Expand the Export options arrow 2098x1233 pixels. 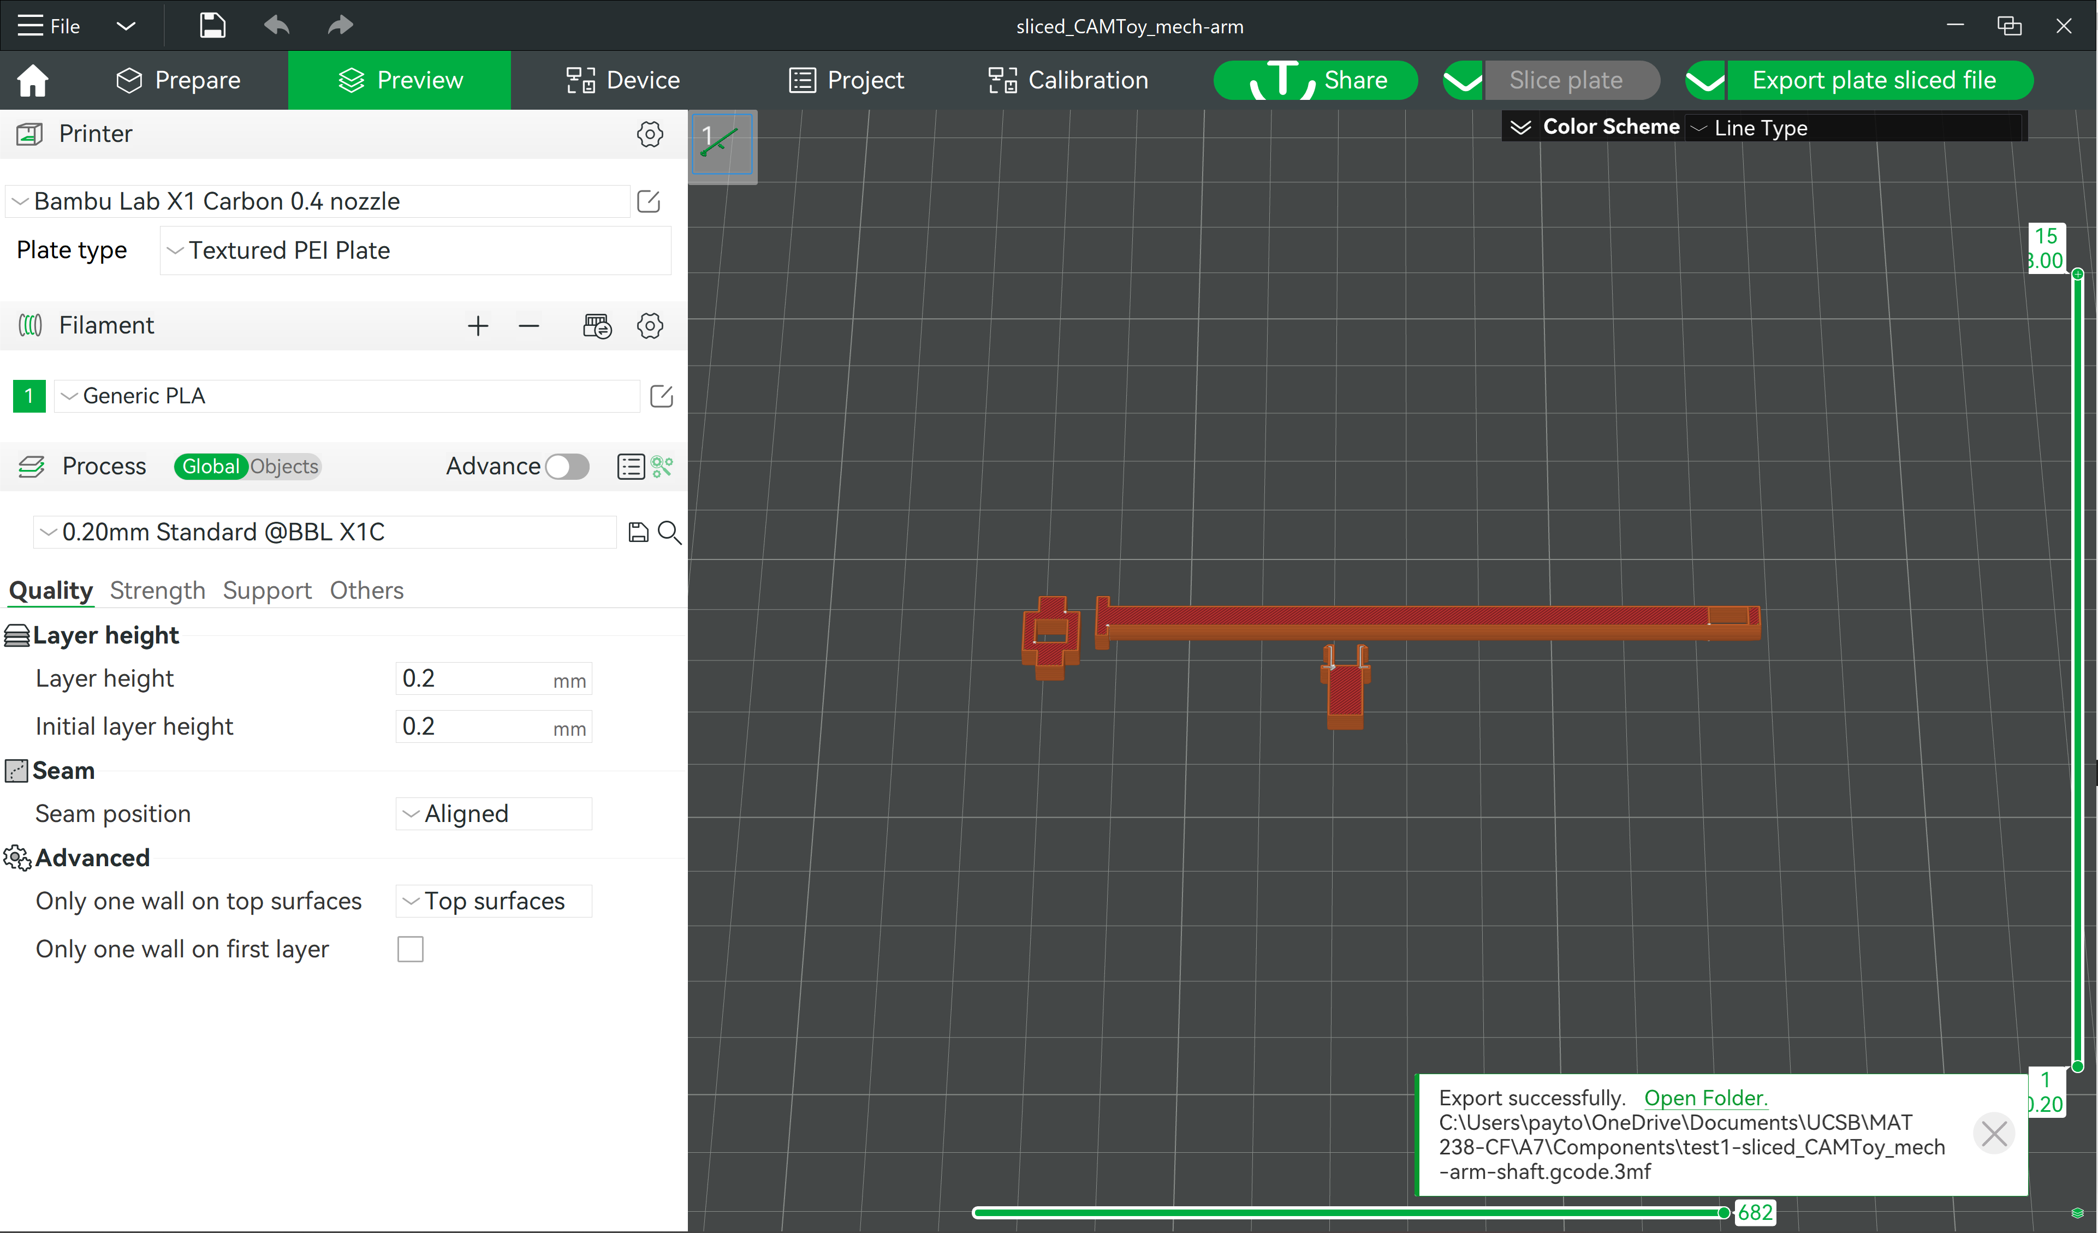(1706, 80)
